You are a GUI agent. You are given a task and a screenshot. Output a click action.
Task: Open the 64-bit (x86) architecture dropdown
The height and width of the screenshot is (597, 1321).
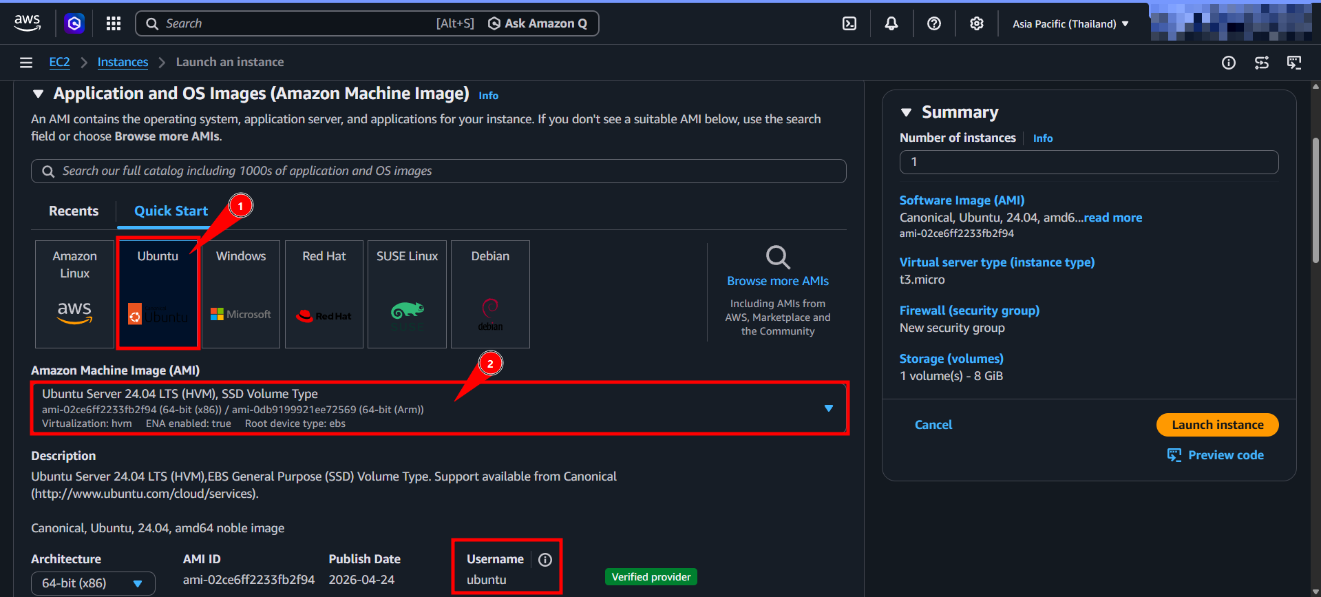(93, 583)
